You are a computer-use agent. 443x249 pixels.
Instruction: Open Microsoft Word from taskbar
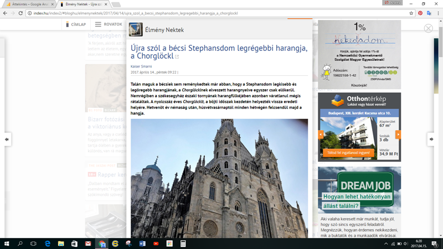(x=142, y=243)
